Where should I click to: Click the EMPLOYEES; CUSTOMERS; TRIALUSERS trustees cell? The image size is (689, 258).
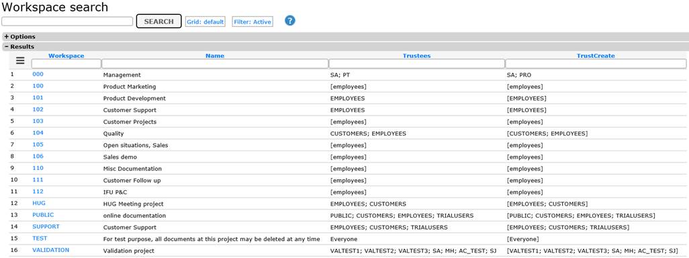(x=389, y=227)
